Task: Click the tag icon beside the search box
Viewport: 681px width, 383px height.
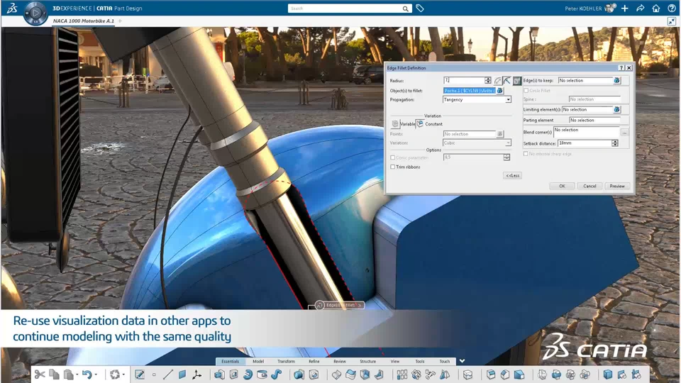Action: pyautogui.click(x=419, y=9)
